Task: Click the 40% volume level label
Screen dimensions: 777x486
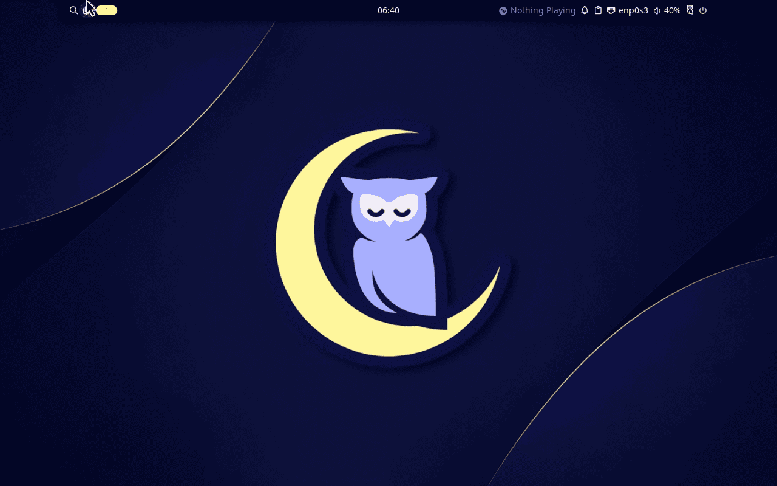Action: (672, 10)
